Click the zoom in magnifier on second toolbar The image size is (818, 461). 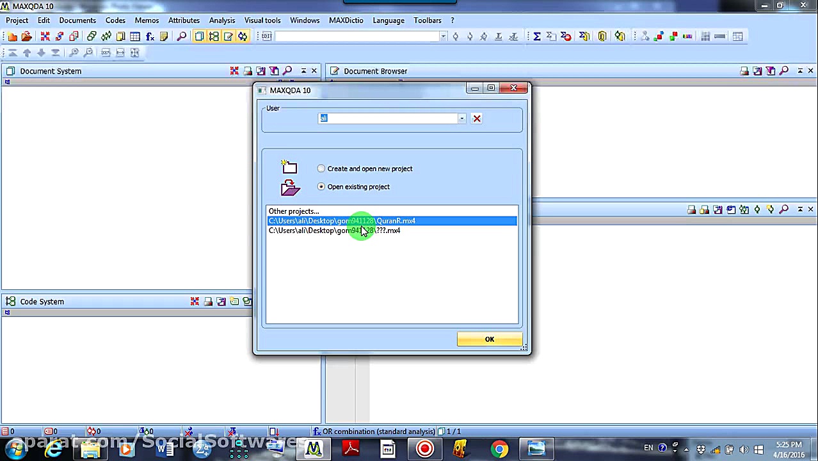pyautogui.click(x=74, y=53)
